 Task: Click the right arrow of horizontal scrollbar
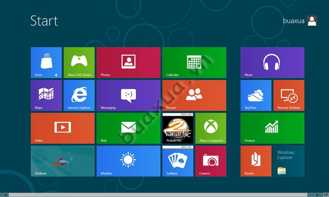[x=317, y=195]
